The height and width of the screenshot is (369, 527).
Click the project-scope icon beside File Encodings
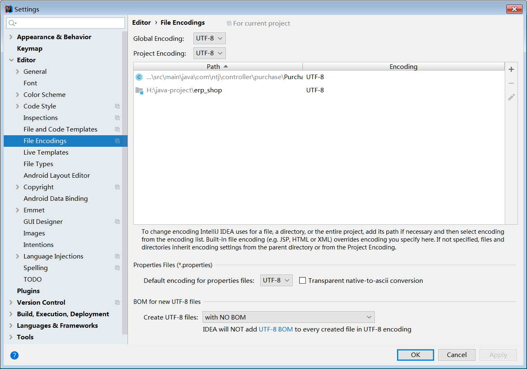tap(117, 141)
